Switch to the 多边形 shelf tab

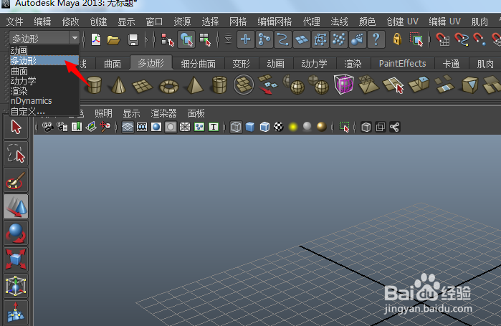[x=151, y=63]
